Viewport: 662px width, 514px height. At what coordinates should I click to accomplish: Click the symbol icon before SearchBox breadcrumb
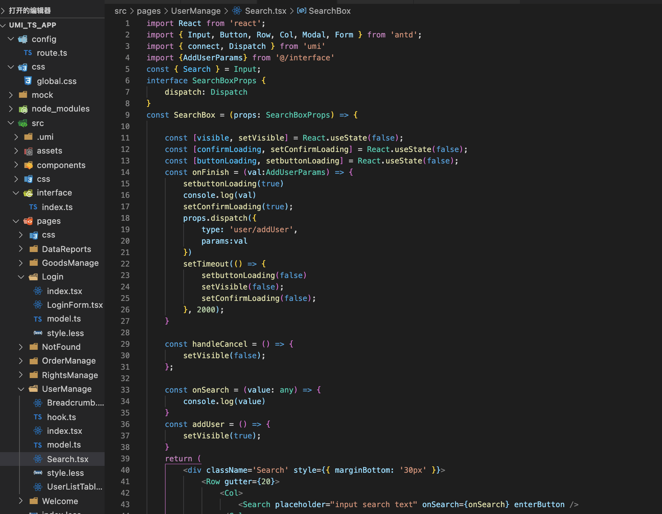[302, 11]
